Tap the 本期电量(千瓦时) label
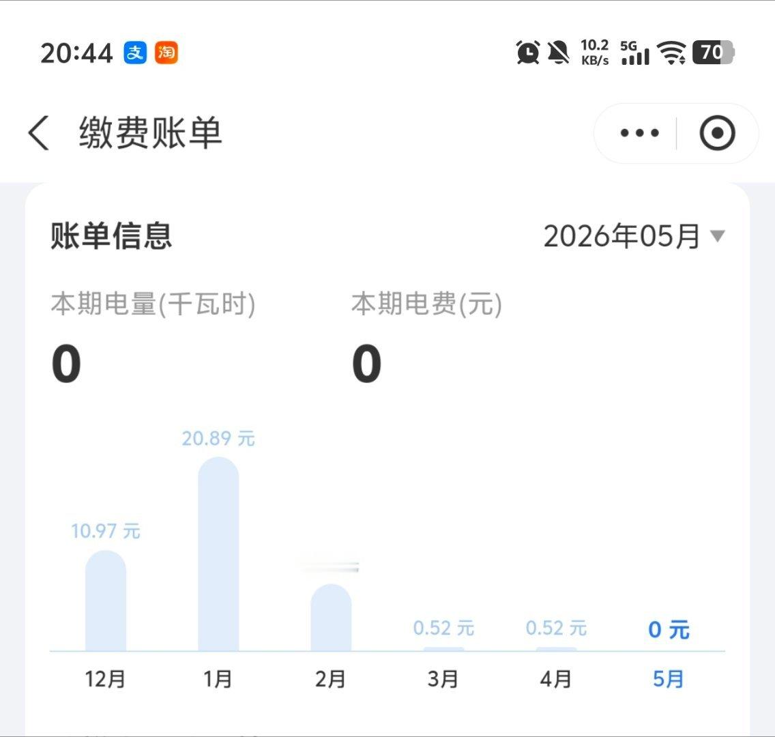This screenshot has height=737, width=775. [x=153, y=304]
